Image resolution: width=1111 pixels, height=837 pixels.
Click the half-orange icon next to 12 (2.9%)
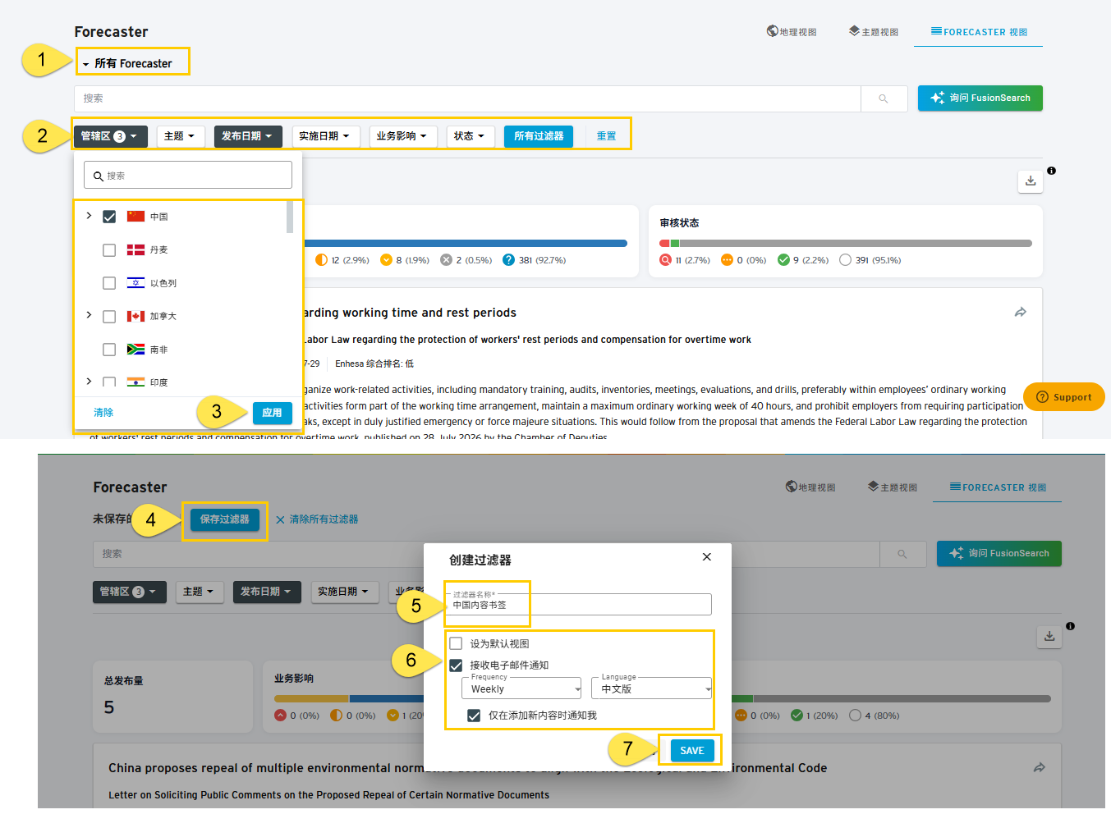tap(322, 260)
